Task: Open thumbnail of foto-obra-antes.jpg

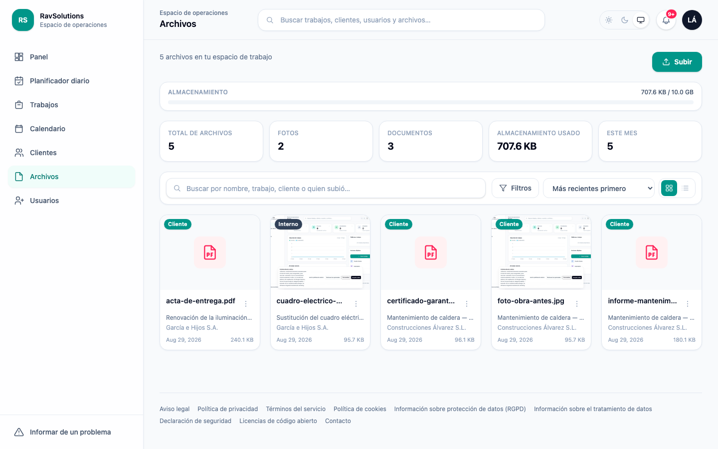Action: coord(541,252)
